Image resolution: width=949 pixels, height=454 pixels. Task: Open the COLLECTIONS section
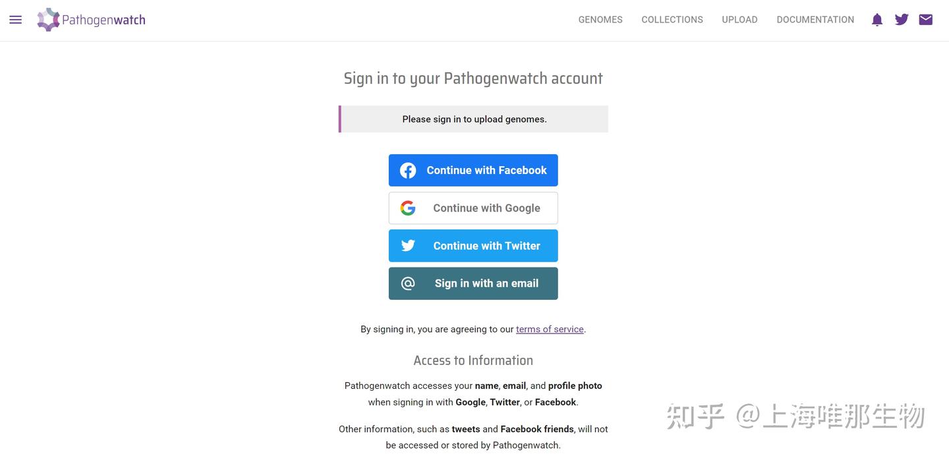pos(672,19)
